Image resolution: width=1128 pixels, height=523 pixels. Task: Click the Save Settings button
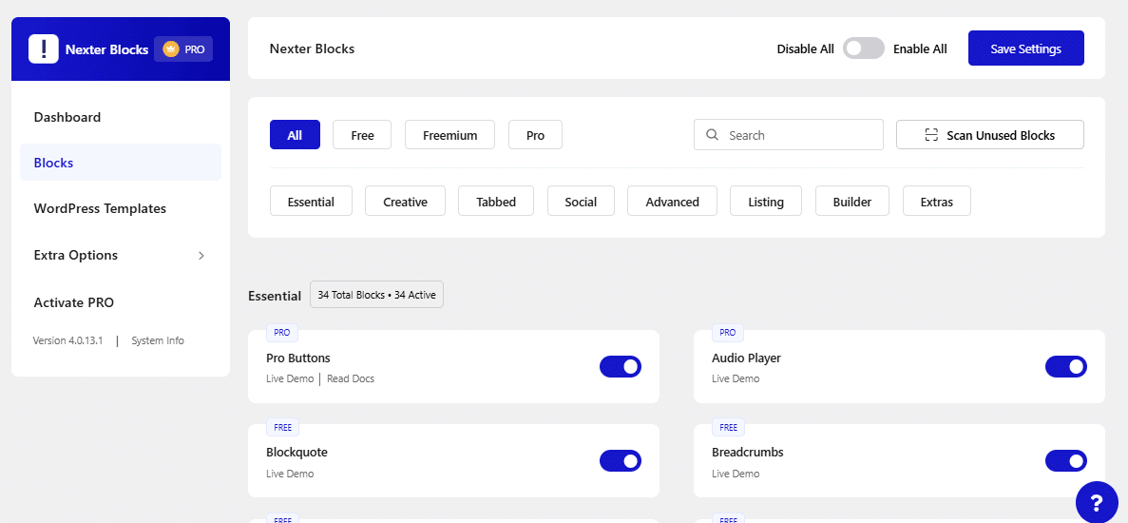[1026, 48]
